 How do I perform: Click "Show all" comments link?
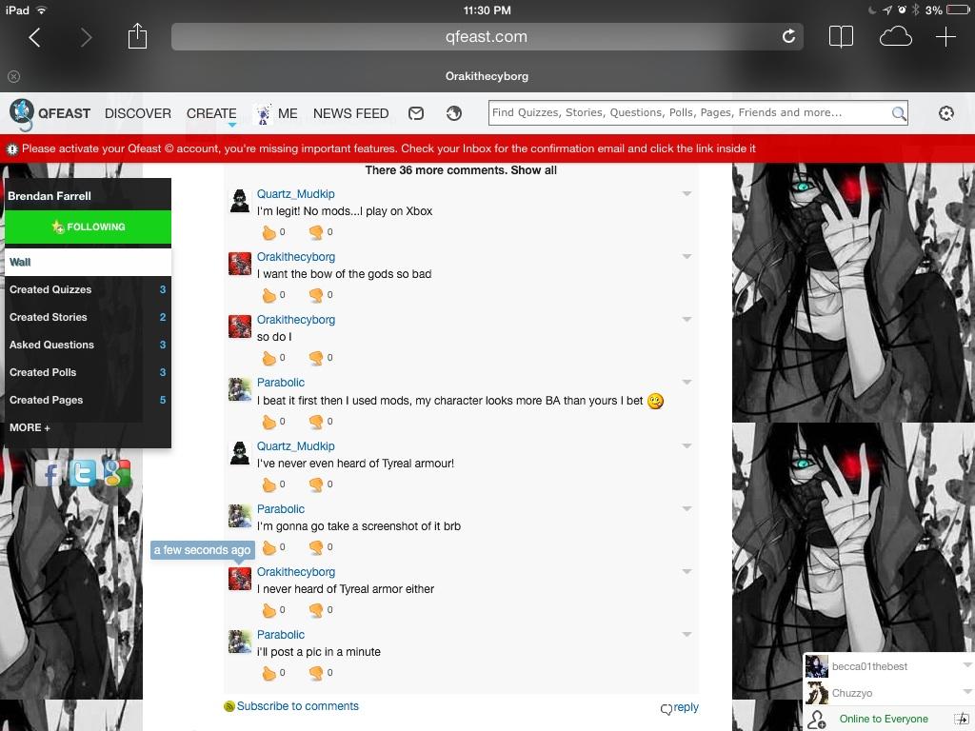[533, 170]
